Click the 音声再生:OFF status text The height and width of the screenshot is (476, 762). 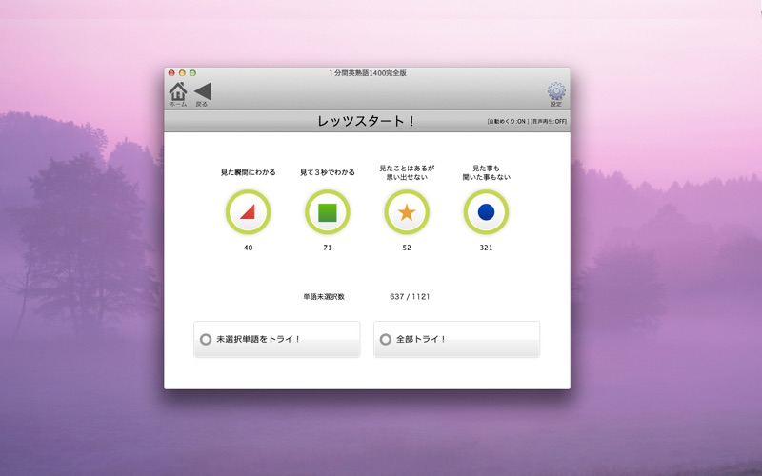click(549, 122)
